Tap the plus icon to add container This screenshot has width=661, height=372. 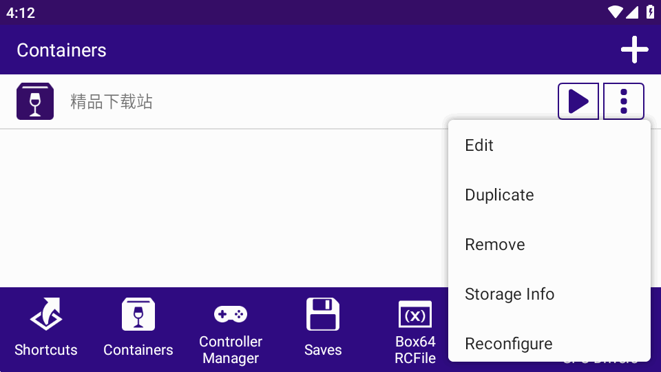pos(634,50)
